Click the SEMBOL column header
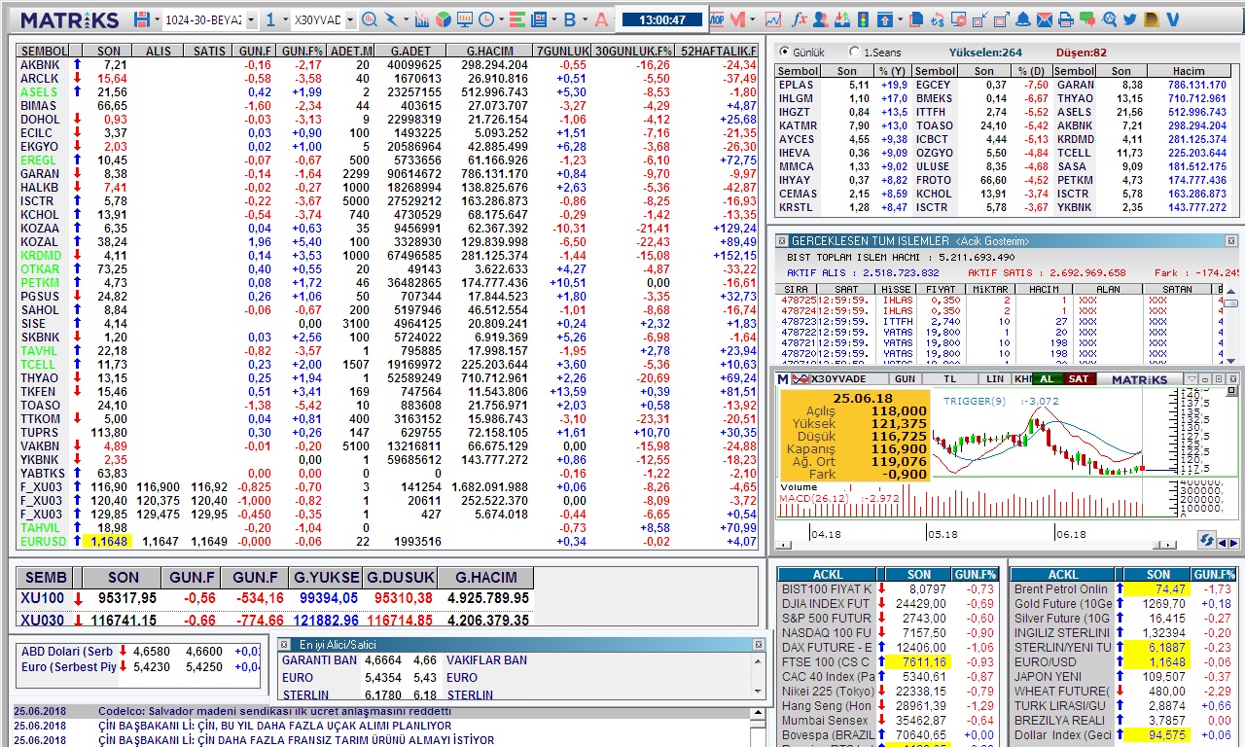 pyautogui.click(x=44, y=51)
